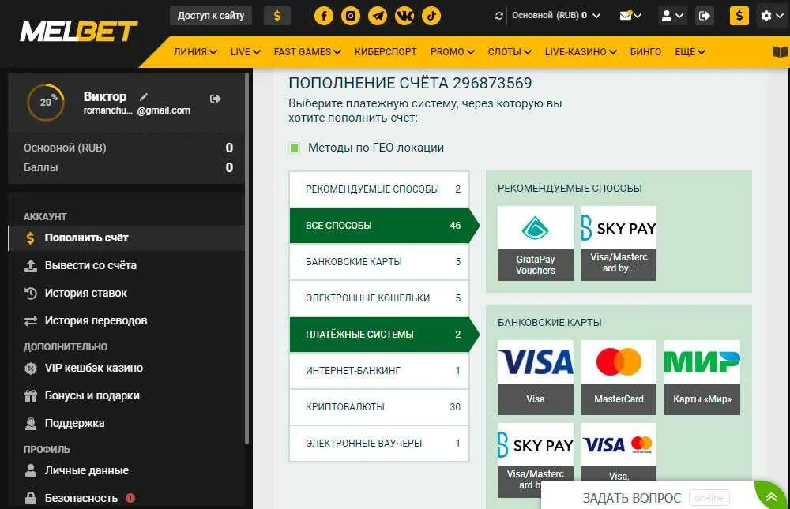Open the messages envelope icon
Image resolution: width=790 pixels, height=509 pixels.
pyautogui.click(x=630, y=16)
